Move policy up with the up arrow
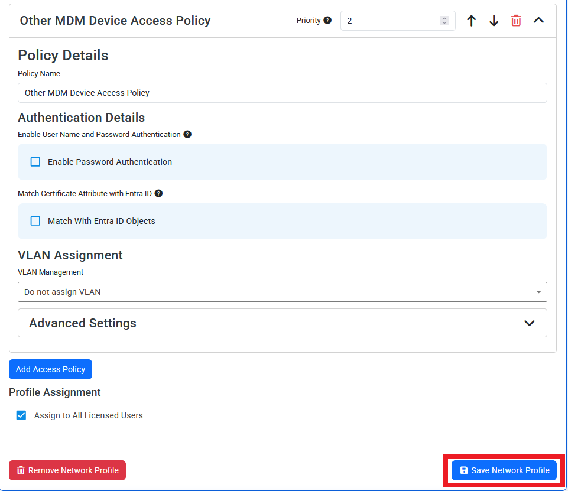 coord(471,21)
